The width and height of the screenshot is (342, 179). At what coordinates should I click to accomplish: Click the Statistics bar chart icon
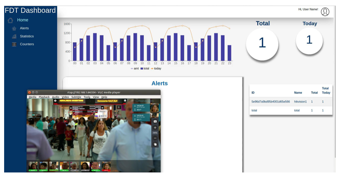click(x=14, y=36)
